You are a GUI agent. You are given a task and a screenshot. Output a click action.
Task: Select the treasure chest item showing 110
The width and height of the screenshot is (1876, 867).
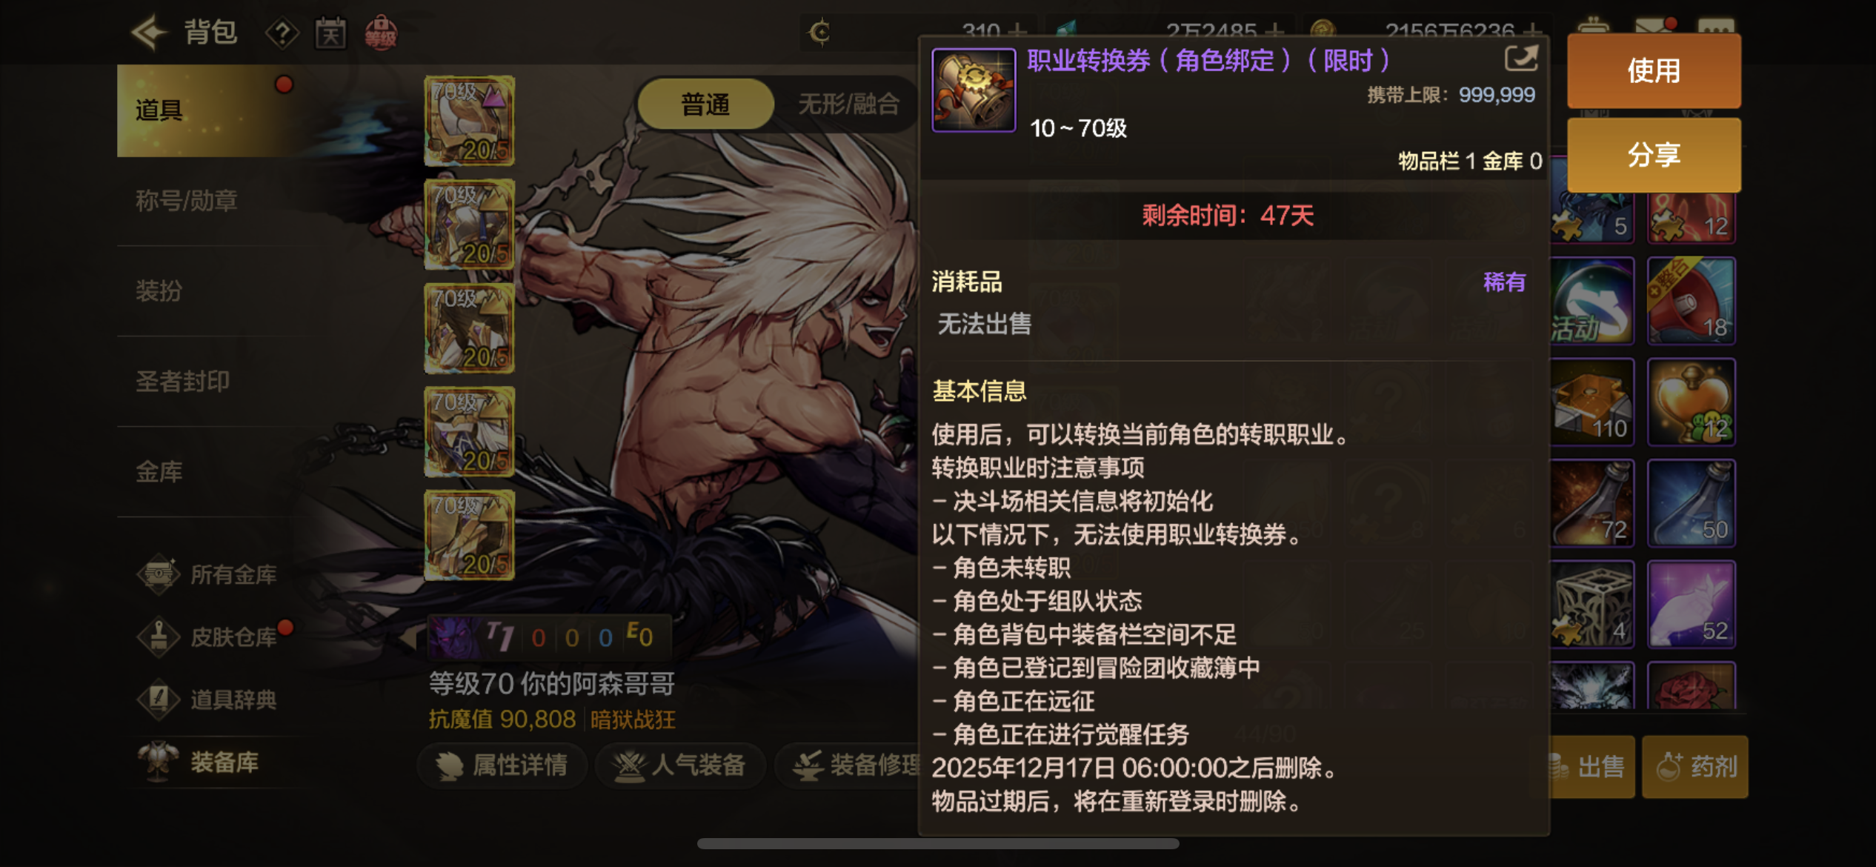coord(1591,402)
